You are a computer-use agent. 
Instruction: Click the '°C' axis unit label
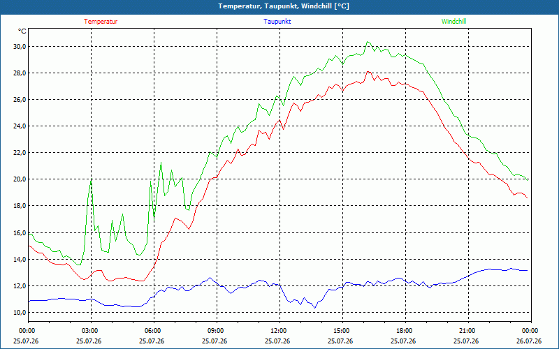point(22,31)
